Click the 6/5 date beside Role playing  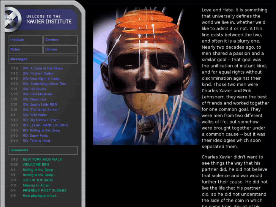click(x=13, y=196)
